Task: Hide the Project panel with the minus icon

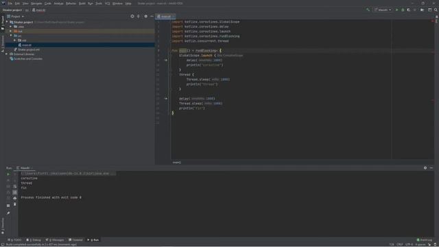Action: pos(152,16)
